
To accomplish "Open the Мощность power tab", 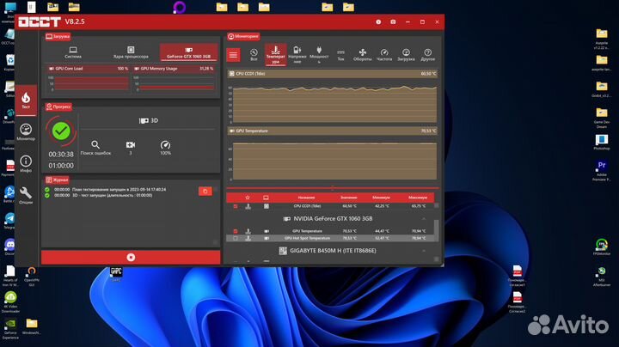I will [319, 55].
